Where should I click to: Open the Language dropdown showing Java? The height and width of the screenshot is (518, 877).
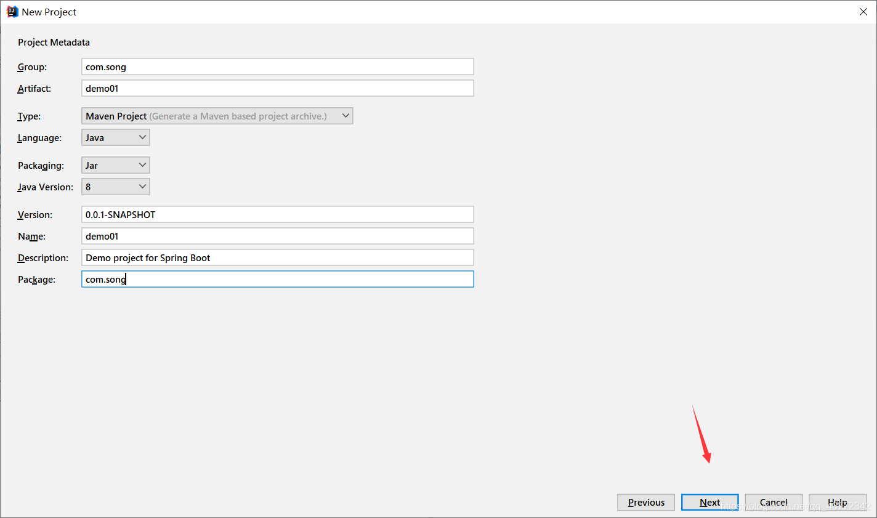point(116,137)
